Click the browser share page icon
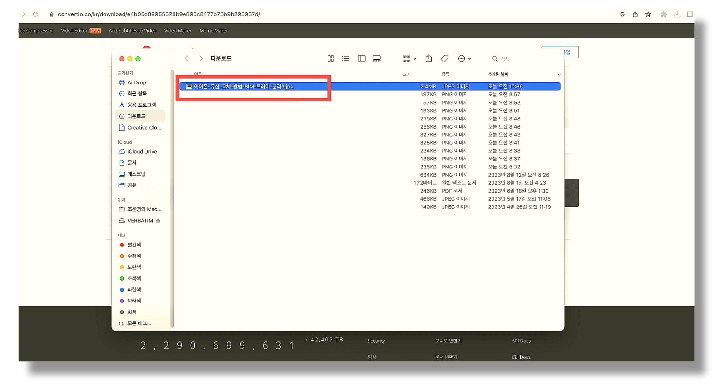The image size is (716, 384). click(635, 14)
